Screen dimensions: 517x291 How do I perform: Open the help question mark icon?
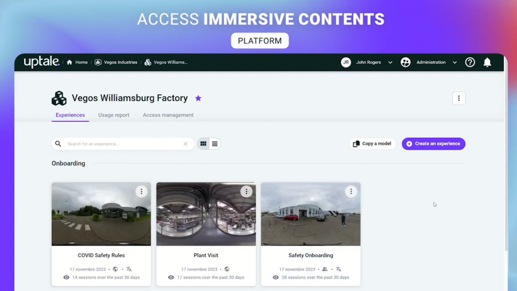(x=470, y=62)
